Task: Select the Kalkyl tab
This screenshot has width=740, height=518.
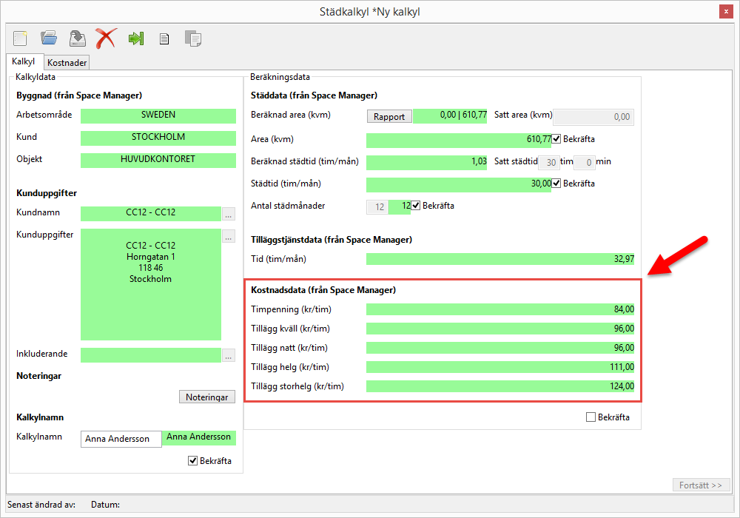Action: [x=24, y=62]
